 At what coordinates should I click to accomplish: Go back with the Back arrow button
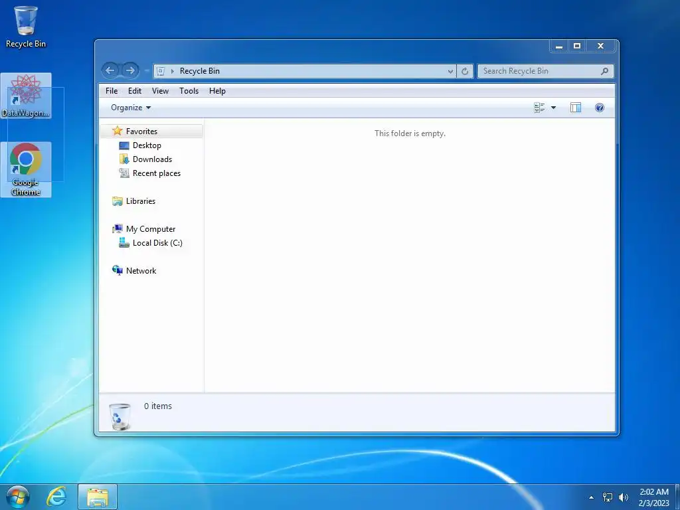pos(110,70)
